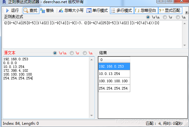Click inside the regular expression input box
The image size is (189, 127).
[92, 34]
